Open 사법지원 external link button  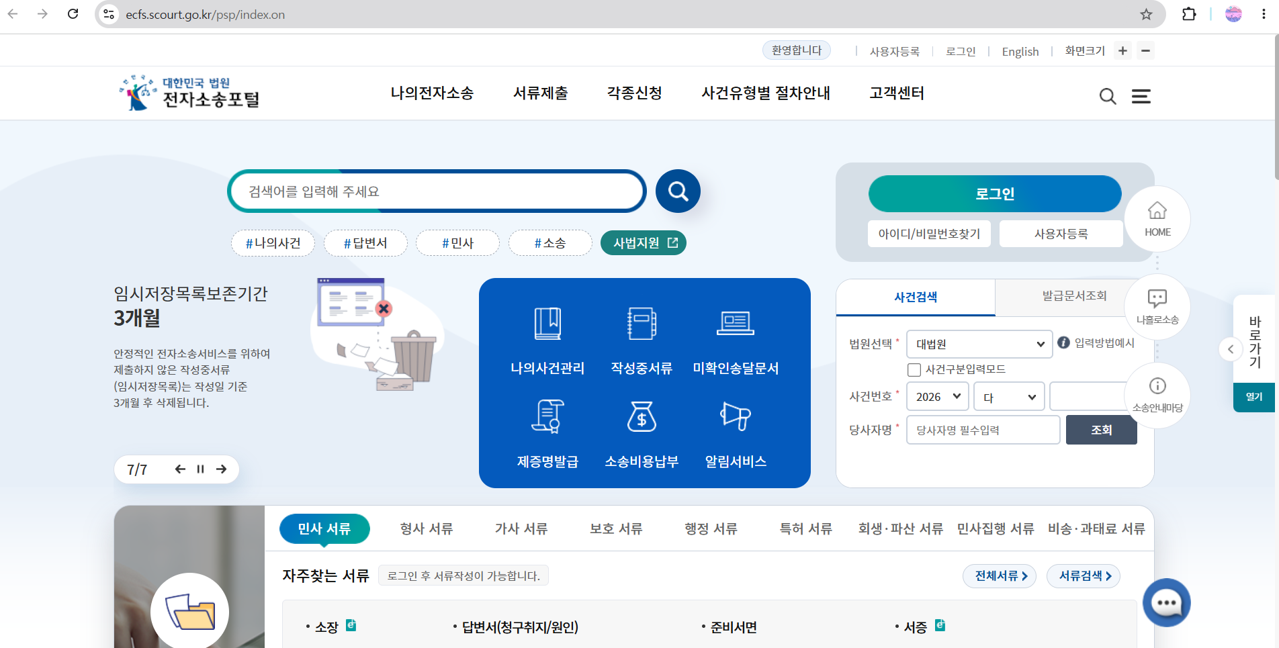[644, 242]
